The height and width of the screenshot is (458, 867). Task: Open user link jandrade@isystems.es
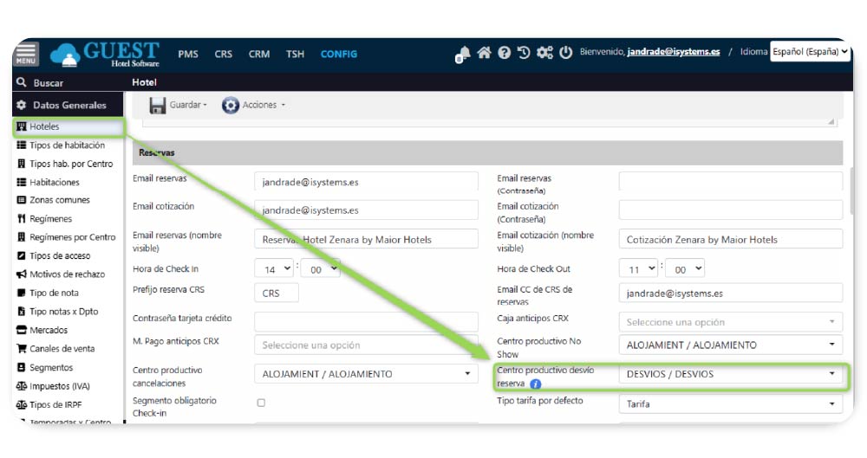[673, 52]
